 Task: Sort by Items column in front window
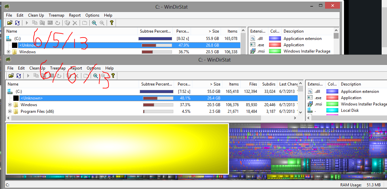(231, 84)
